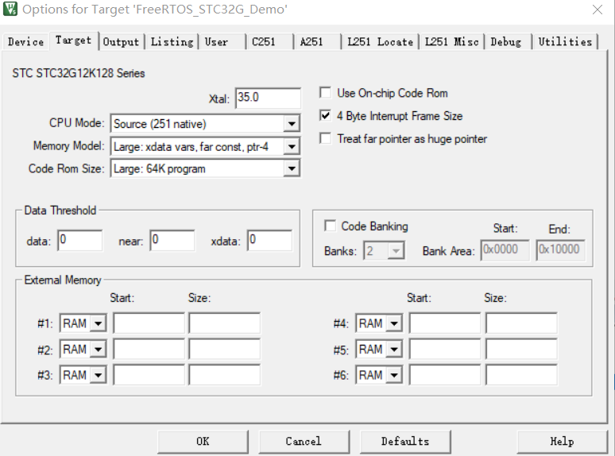Click the Keil icon in title bar
Image resolution: width=615 pixels, height=456 pixels.
pos(10,10)
